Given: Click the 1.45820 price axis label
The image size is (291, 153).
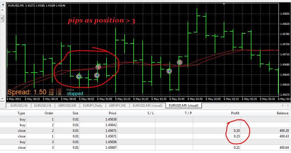Looking at the screenshot, I should pos(285,24).
